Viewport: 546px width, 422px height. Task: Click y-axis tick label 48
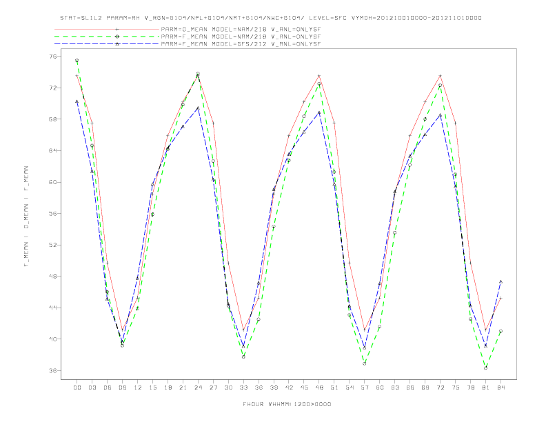(54, 276)
